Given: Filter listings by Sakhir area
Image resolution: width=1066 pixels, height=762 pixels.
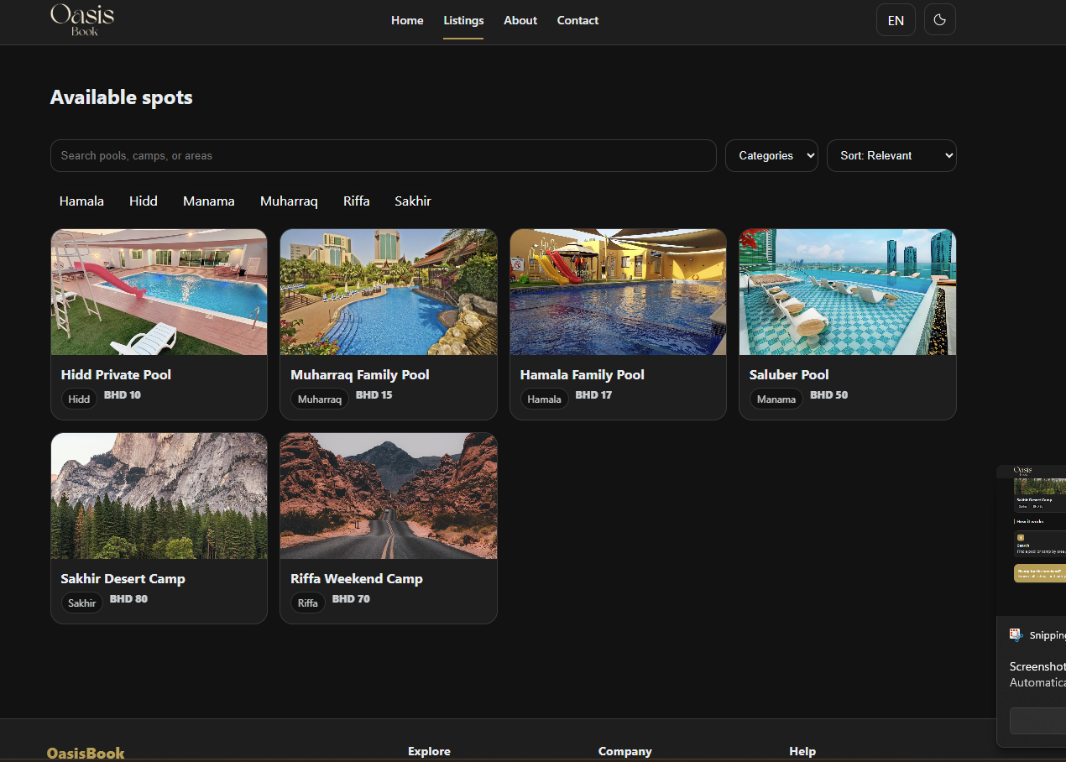Looking at the screenshot, I should pos(413,201).
